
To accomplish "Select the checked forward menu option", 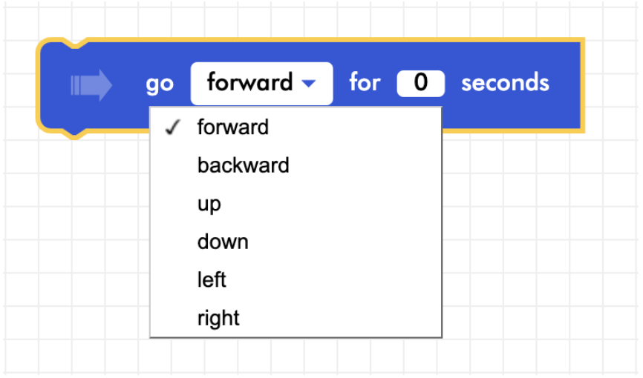I will pyautogui.click(x=233, y=127).
